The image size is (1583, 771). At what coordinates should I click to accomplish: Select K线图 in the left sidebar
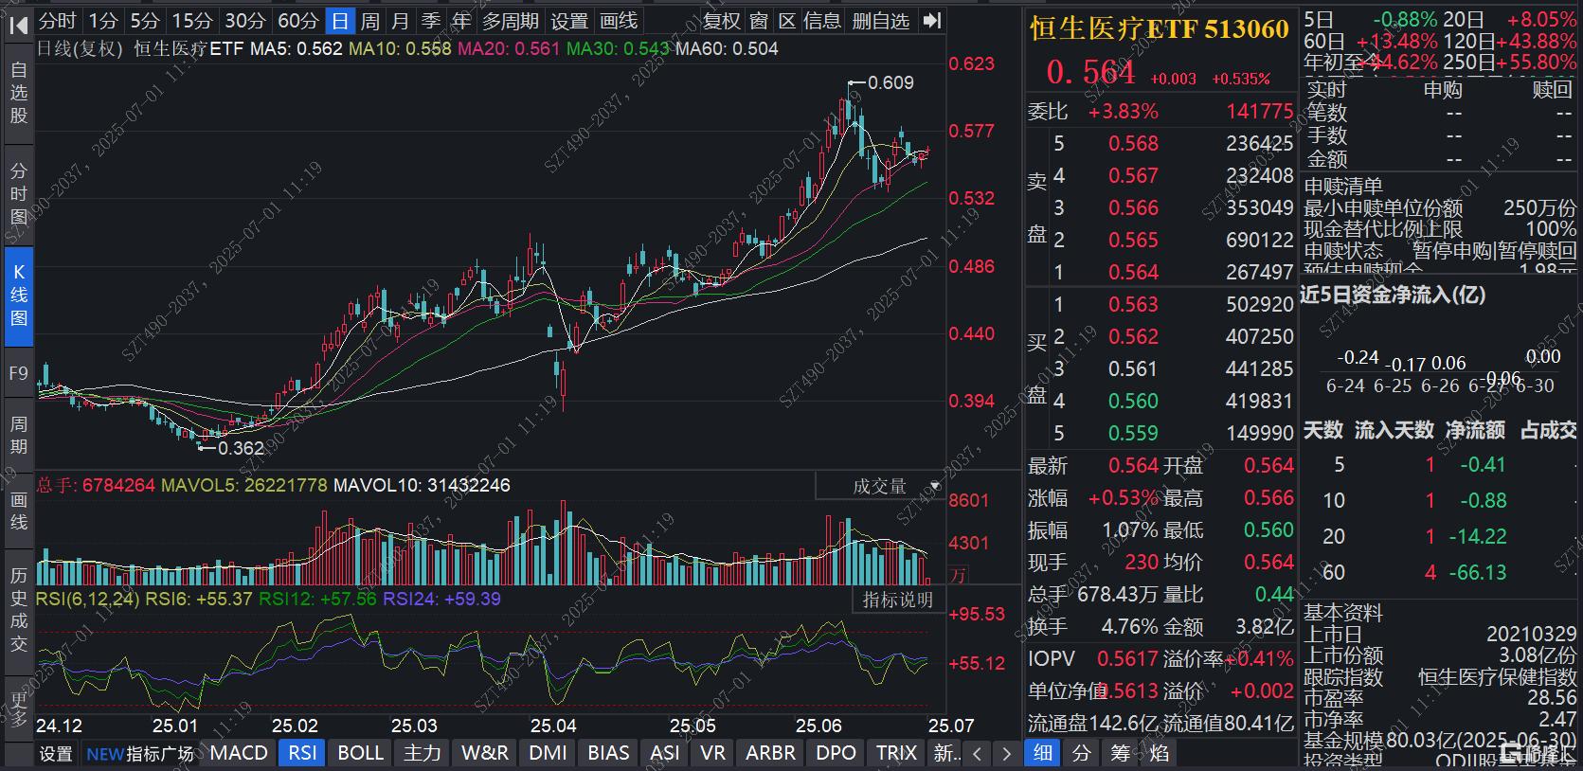coord(19,295)
